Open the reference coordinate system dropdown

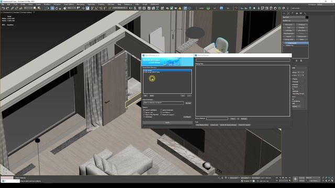(x=72, y=8)
